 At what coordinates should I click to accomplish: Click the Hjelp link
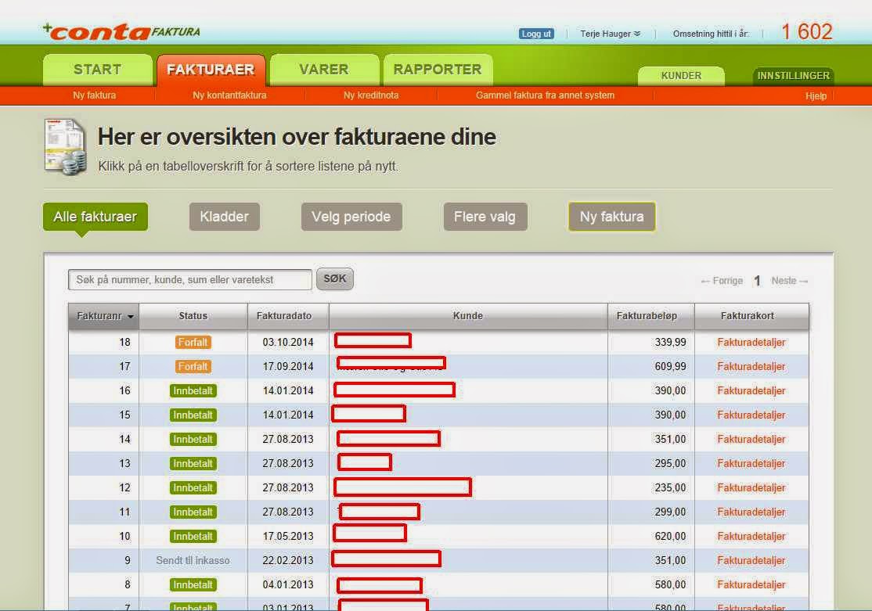(x=816, y=95)
